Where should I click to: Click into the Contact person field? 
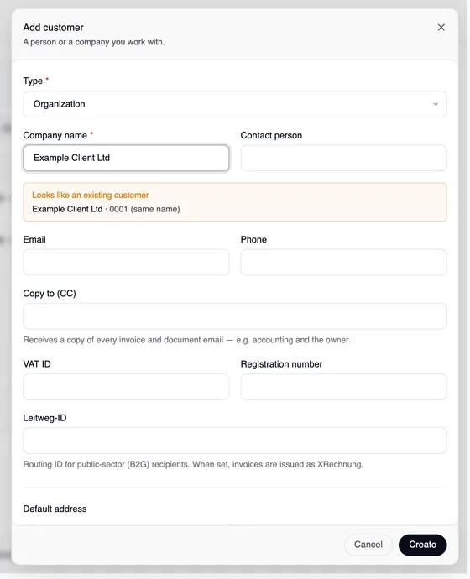point(343,158)
